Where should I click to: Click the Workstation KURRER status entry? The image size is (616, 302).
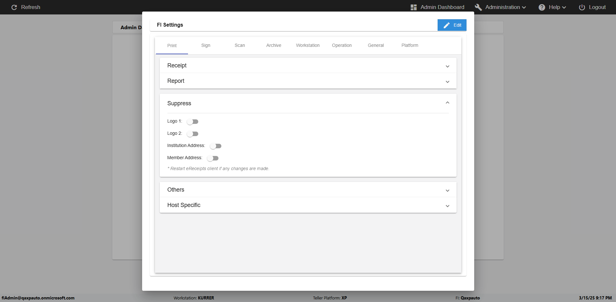tap(194, 298)
